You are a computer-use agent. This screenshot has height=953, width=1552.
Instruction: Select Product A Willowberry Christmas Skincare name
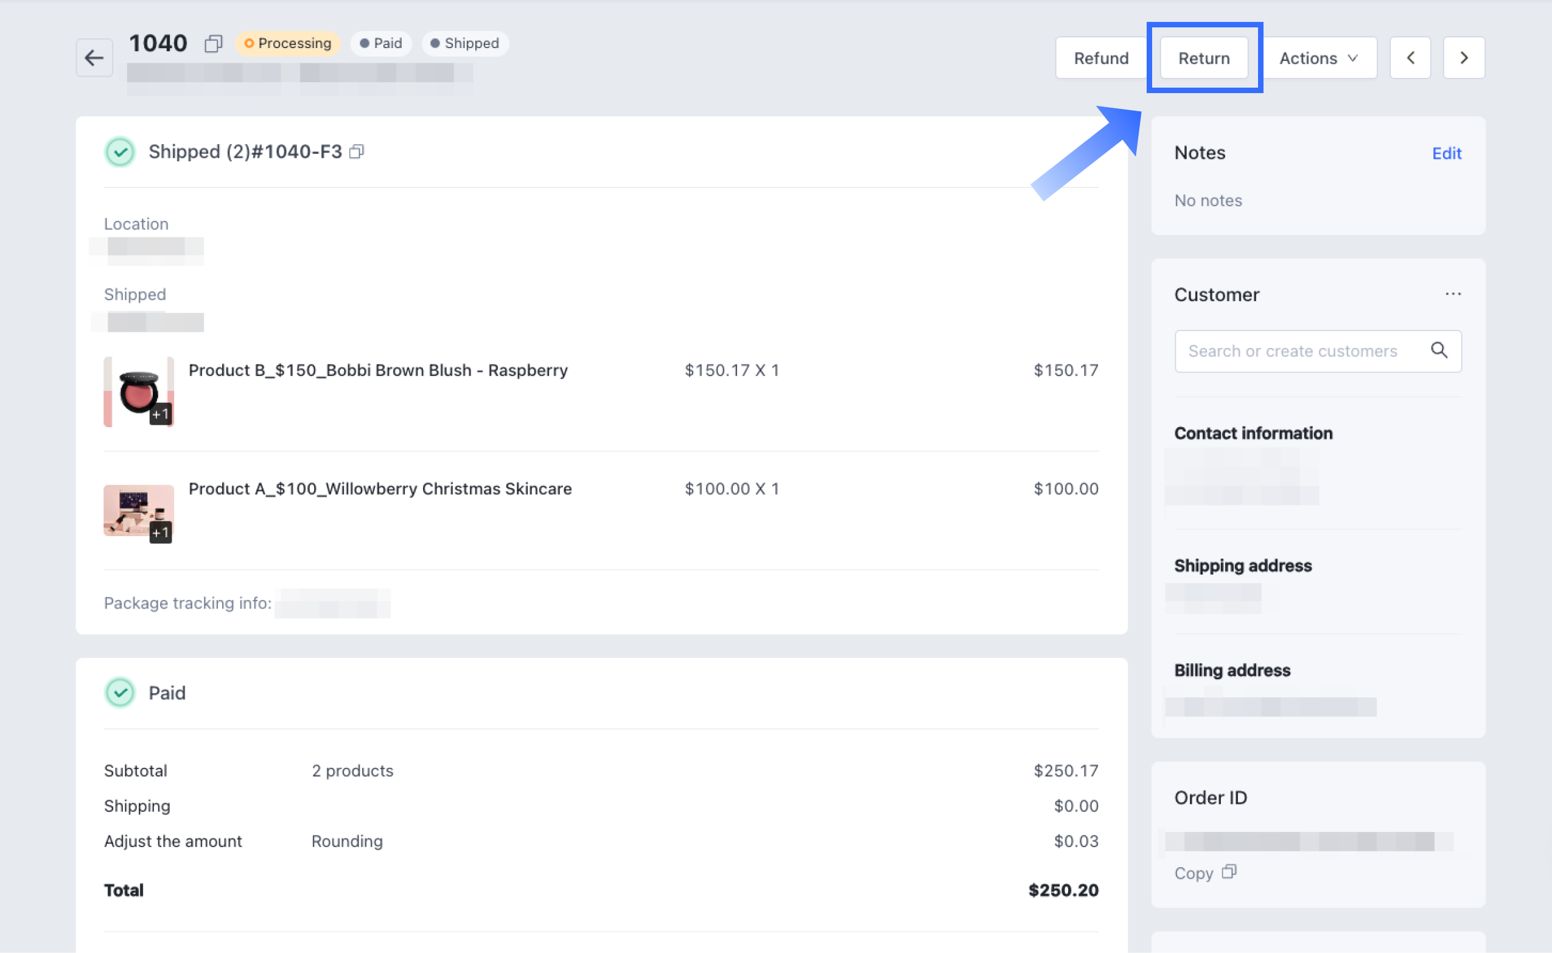380,489
